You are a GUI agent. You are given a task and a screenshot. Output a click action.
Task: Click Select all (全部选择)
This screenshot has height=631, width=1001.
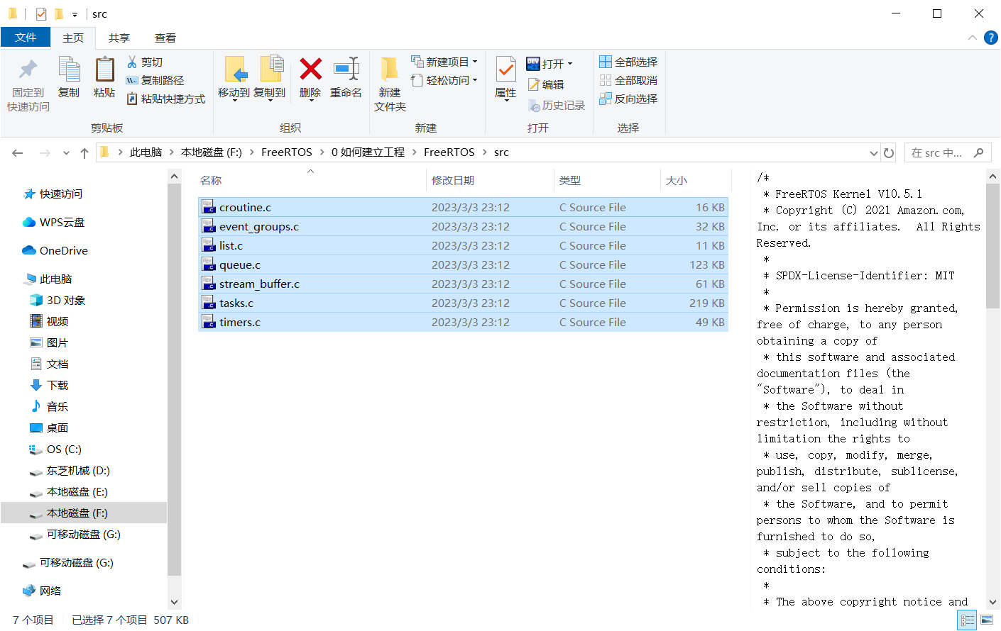click(628, 62)
